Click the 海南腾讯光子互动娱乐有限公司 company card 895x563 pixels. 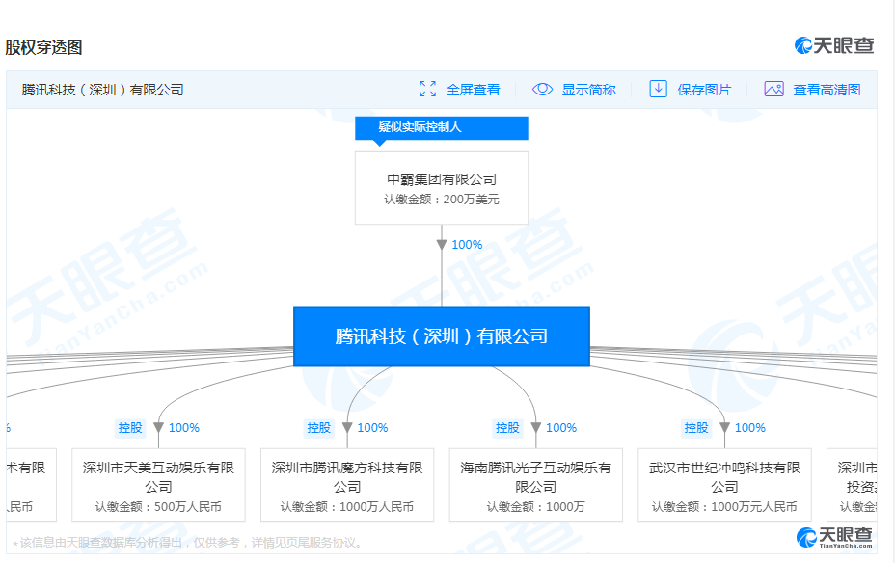click(535, 484)
